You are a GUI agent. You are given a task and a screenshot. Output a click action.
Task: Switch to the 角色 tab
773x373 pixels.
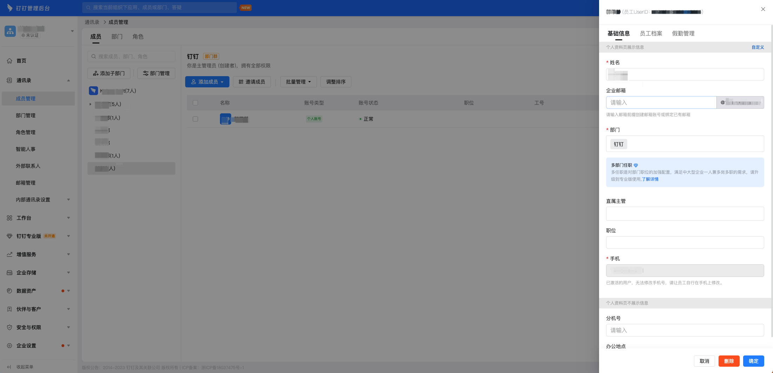coord(138,36)
